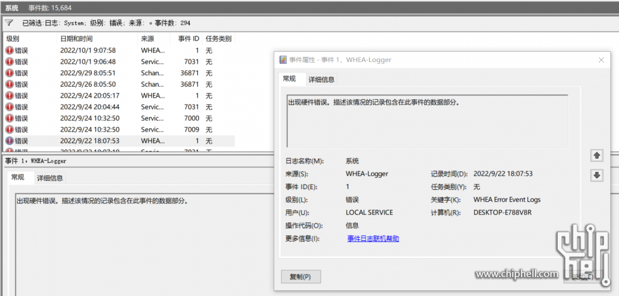619x296 pixels.
Task: Close the event properties dialog
Action: [x=601, y=60]
